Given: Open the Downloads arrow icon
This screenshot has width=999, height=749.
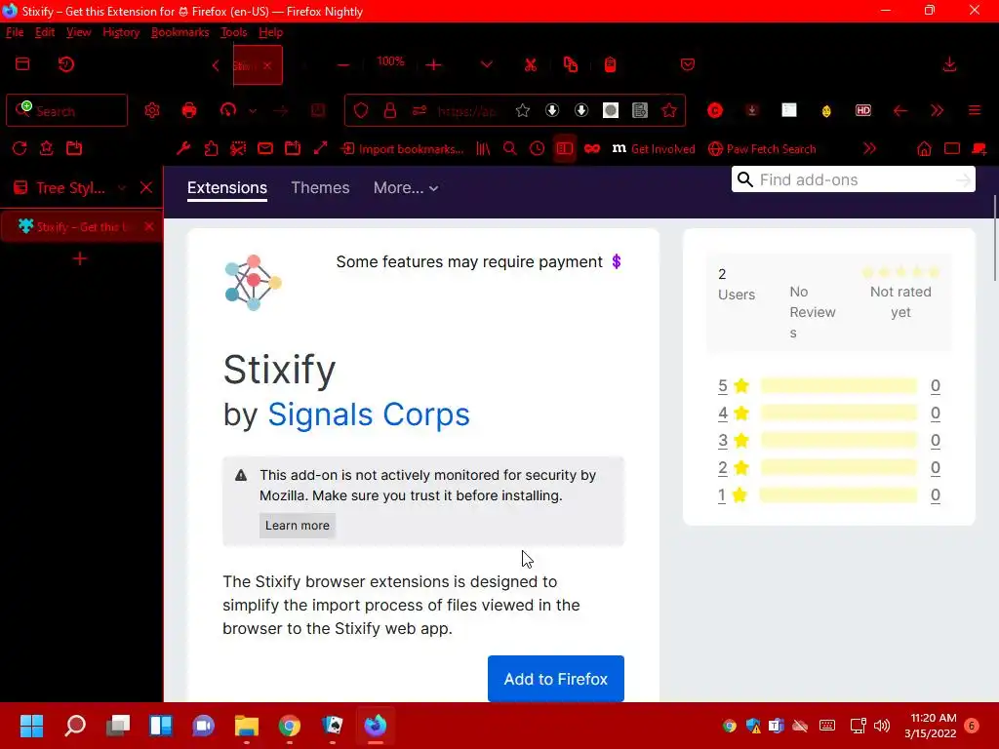Looking at the screenshot, I should click(x=949, y=65).
